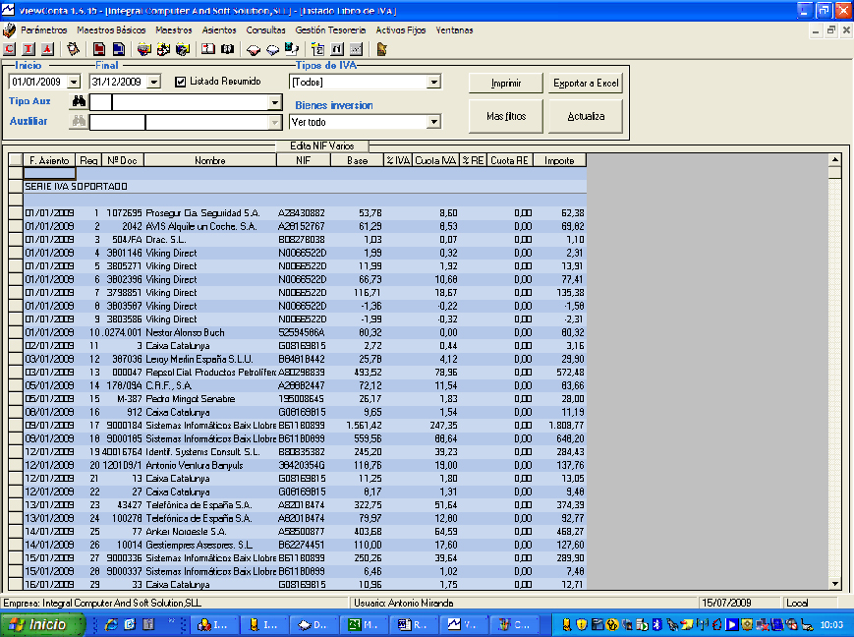Click the blue document toolbar icon
The height and width of the screenshot is (637, 854).
[118, 49]
